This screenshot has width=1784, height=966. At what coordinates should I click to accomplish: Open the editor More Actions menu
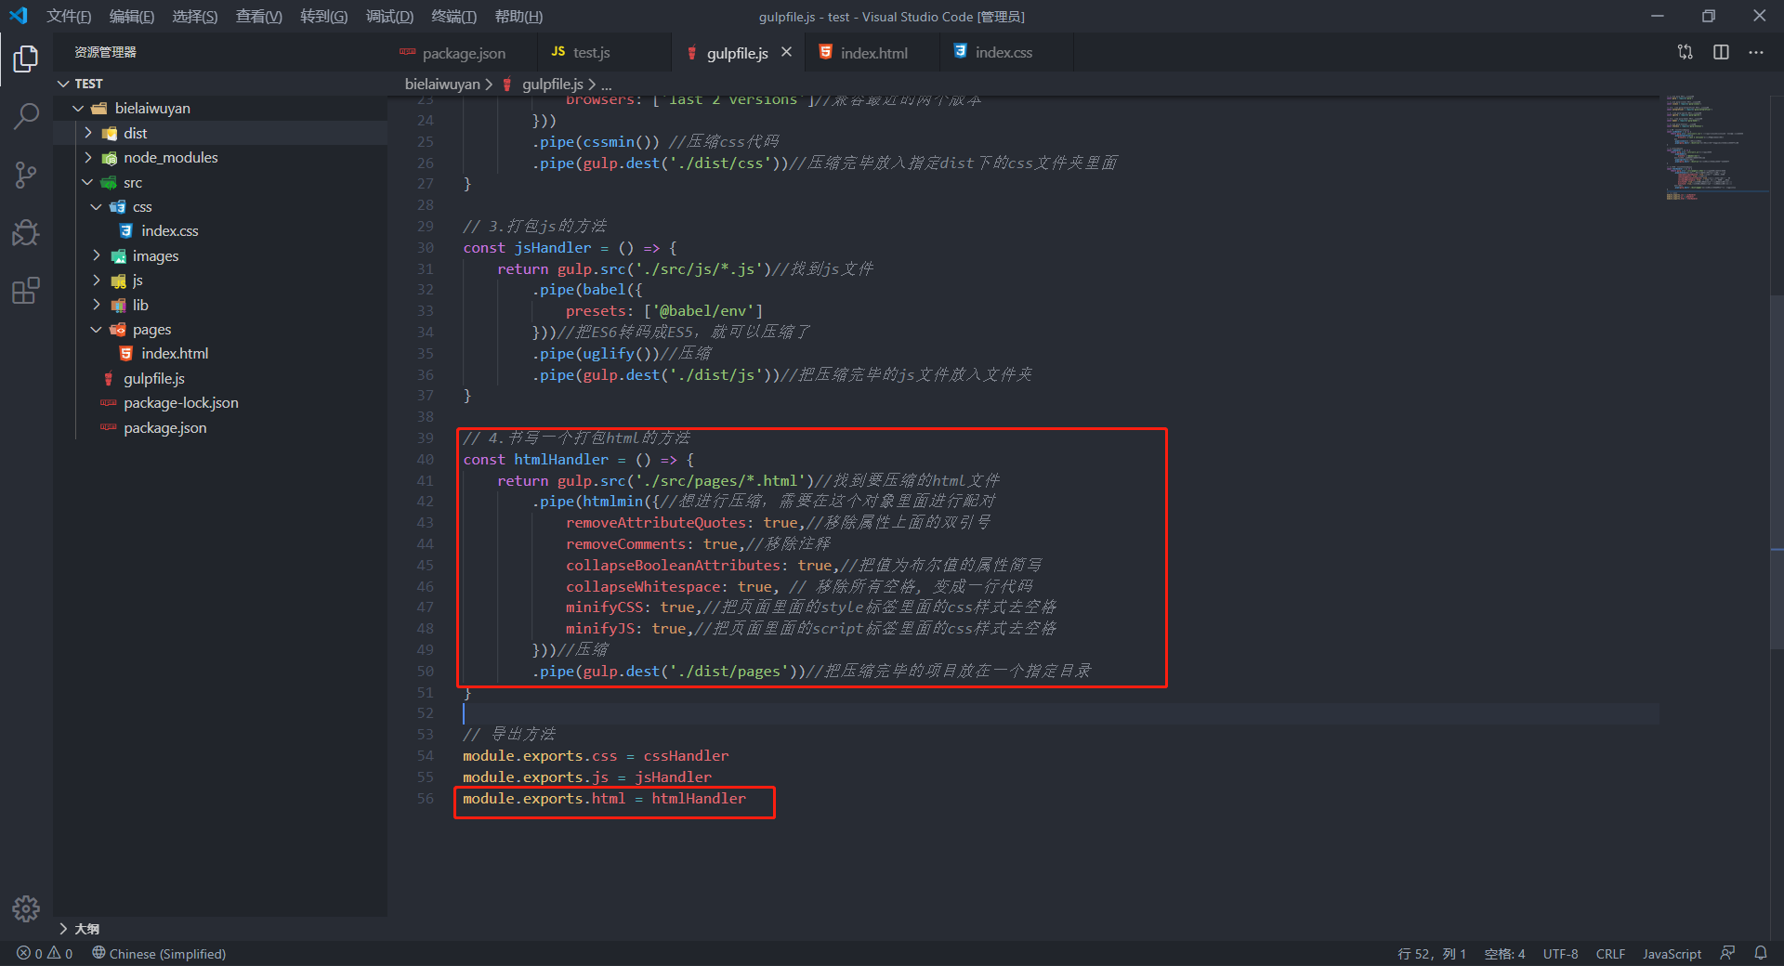coord(1755,52)
